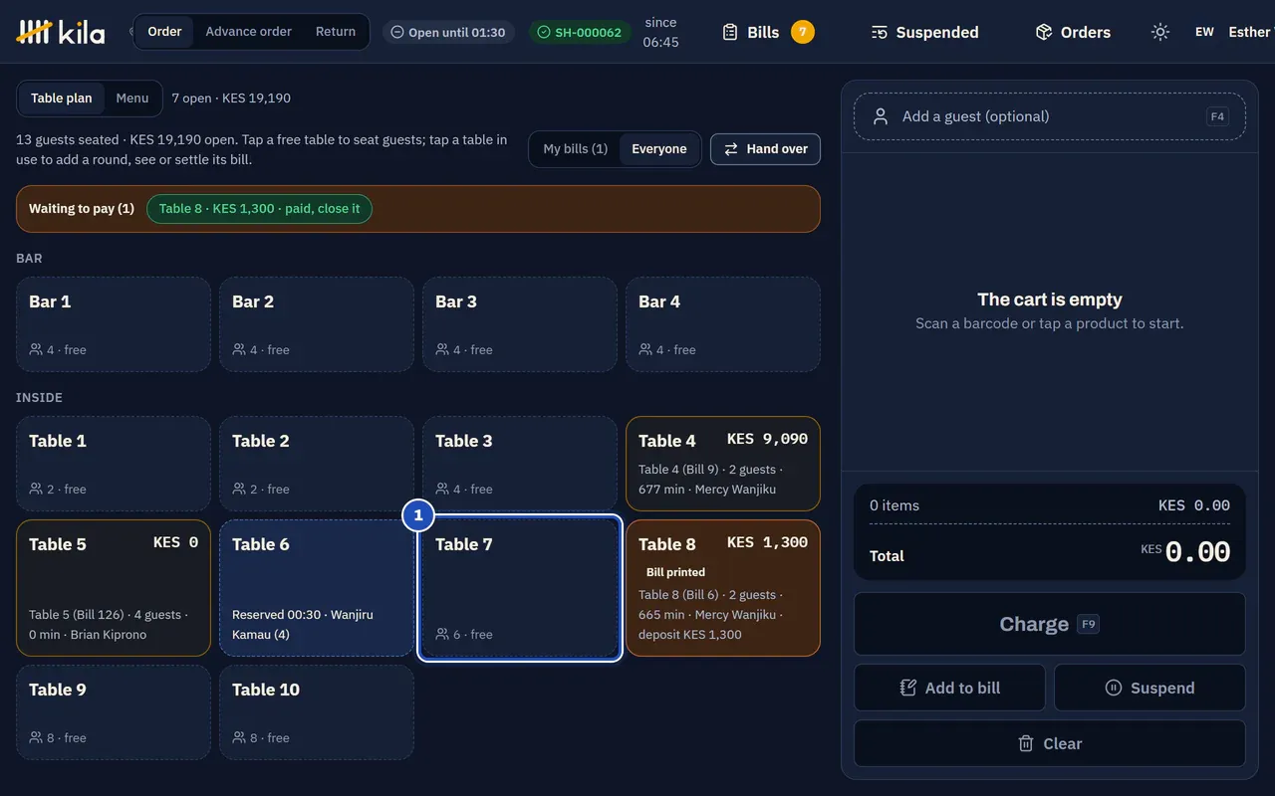Select the Table plan tab
Image resolution: width=1275 pixels, height=796 pixels.
coord(61,99)
